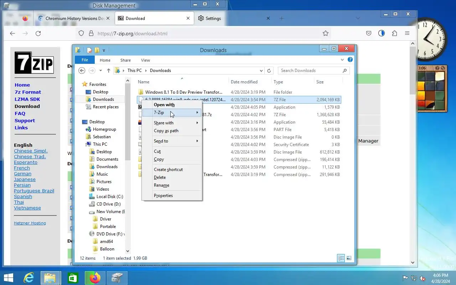Image resolution: width=456 pixels, height=285 pixels.
Task: Choose Cut from context menu
Action: point(157,151)
